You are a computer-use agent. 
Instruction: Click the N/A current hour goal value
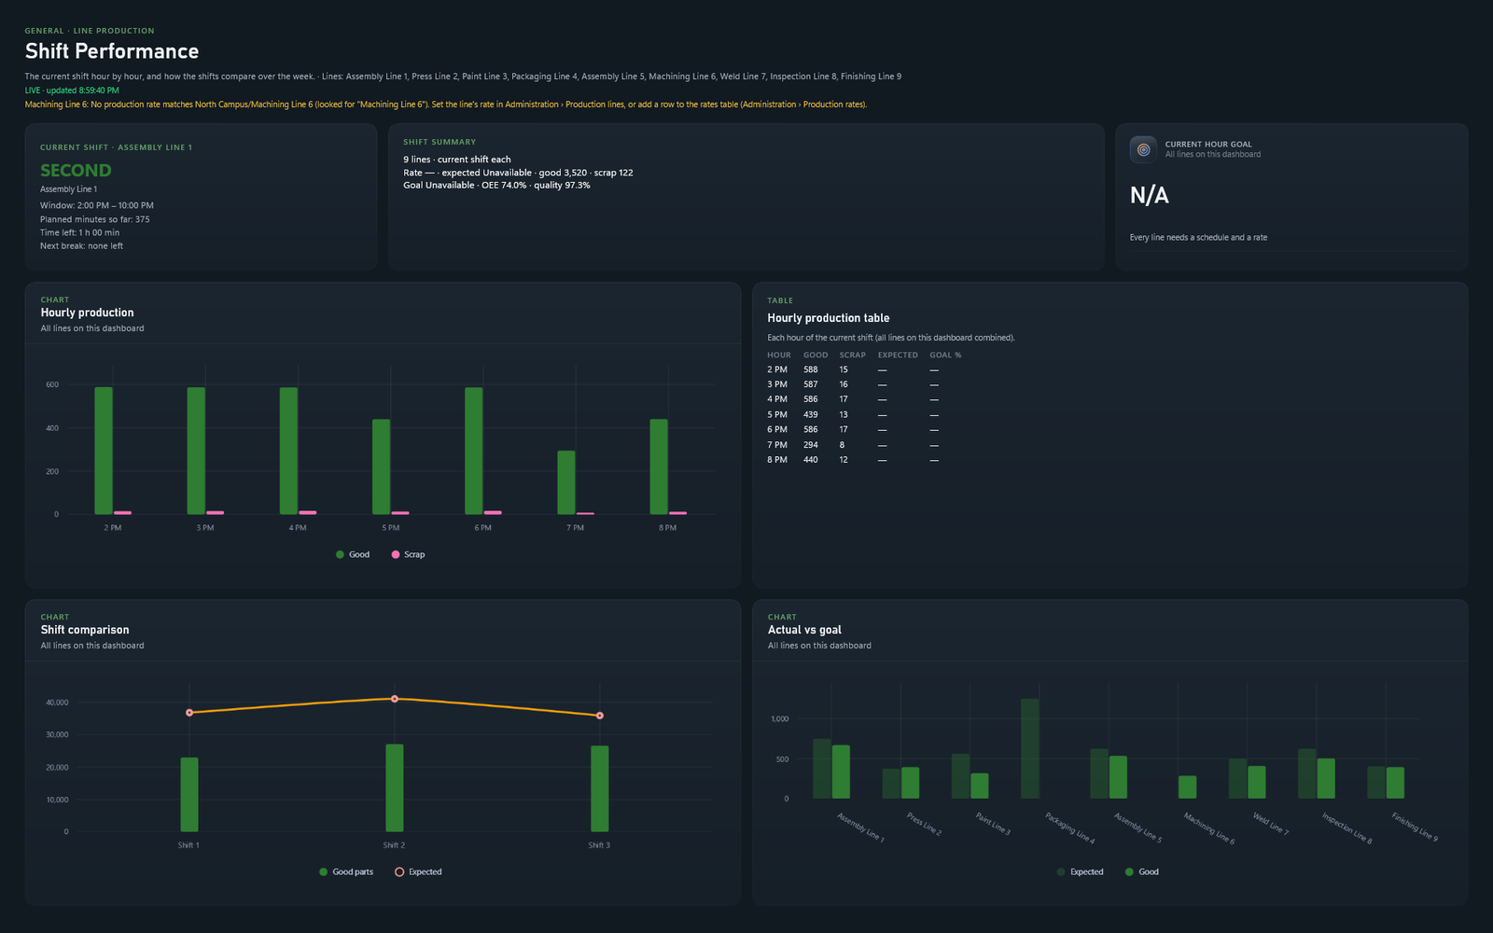1150,195
